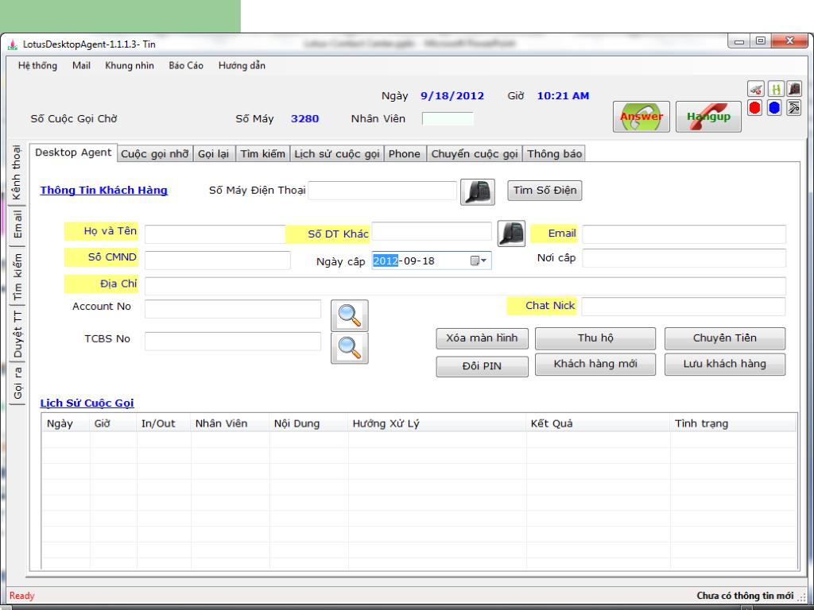814x610 pixels.
Task: Focus the Email input field
Action: click(684, 234)
